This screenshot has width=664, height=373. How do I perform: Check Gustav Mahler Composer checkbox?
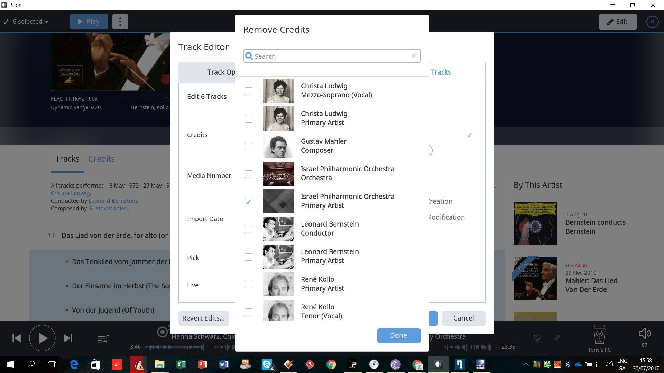tap(248, 146)
